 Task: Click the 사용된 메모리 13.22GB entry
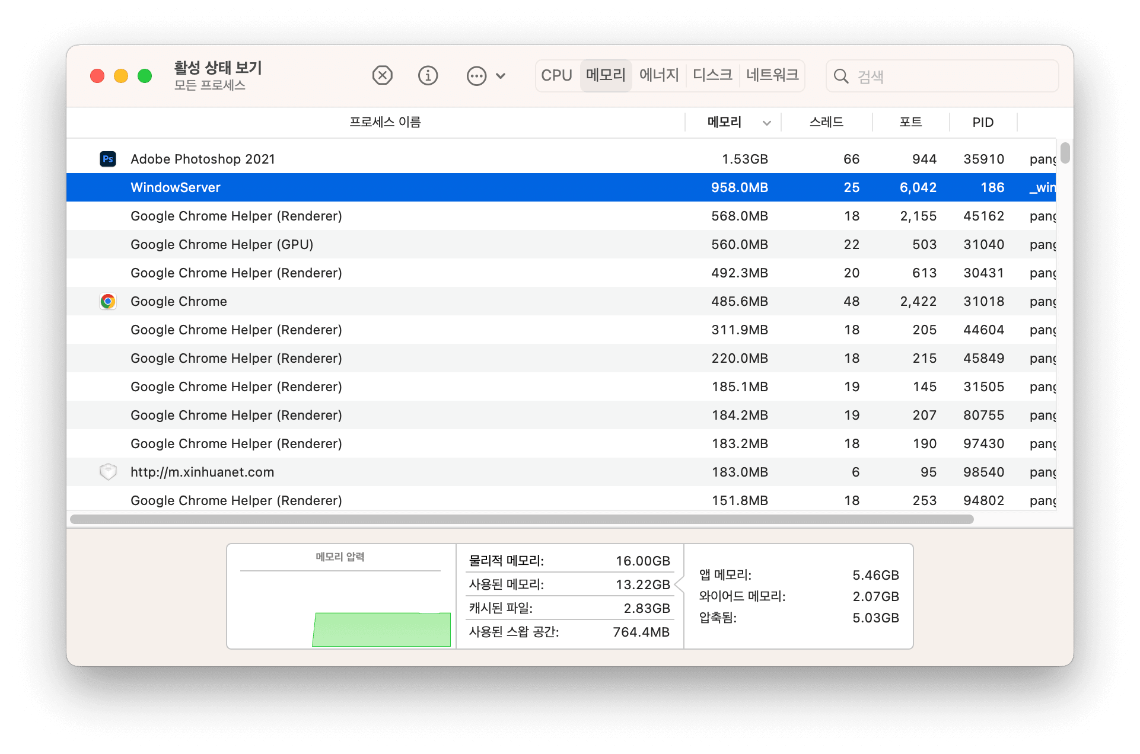(x=569, y=584)
